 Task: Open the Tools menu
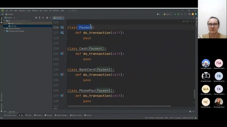coord(46,11)
